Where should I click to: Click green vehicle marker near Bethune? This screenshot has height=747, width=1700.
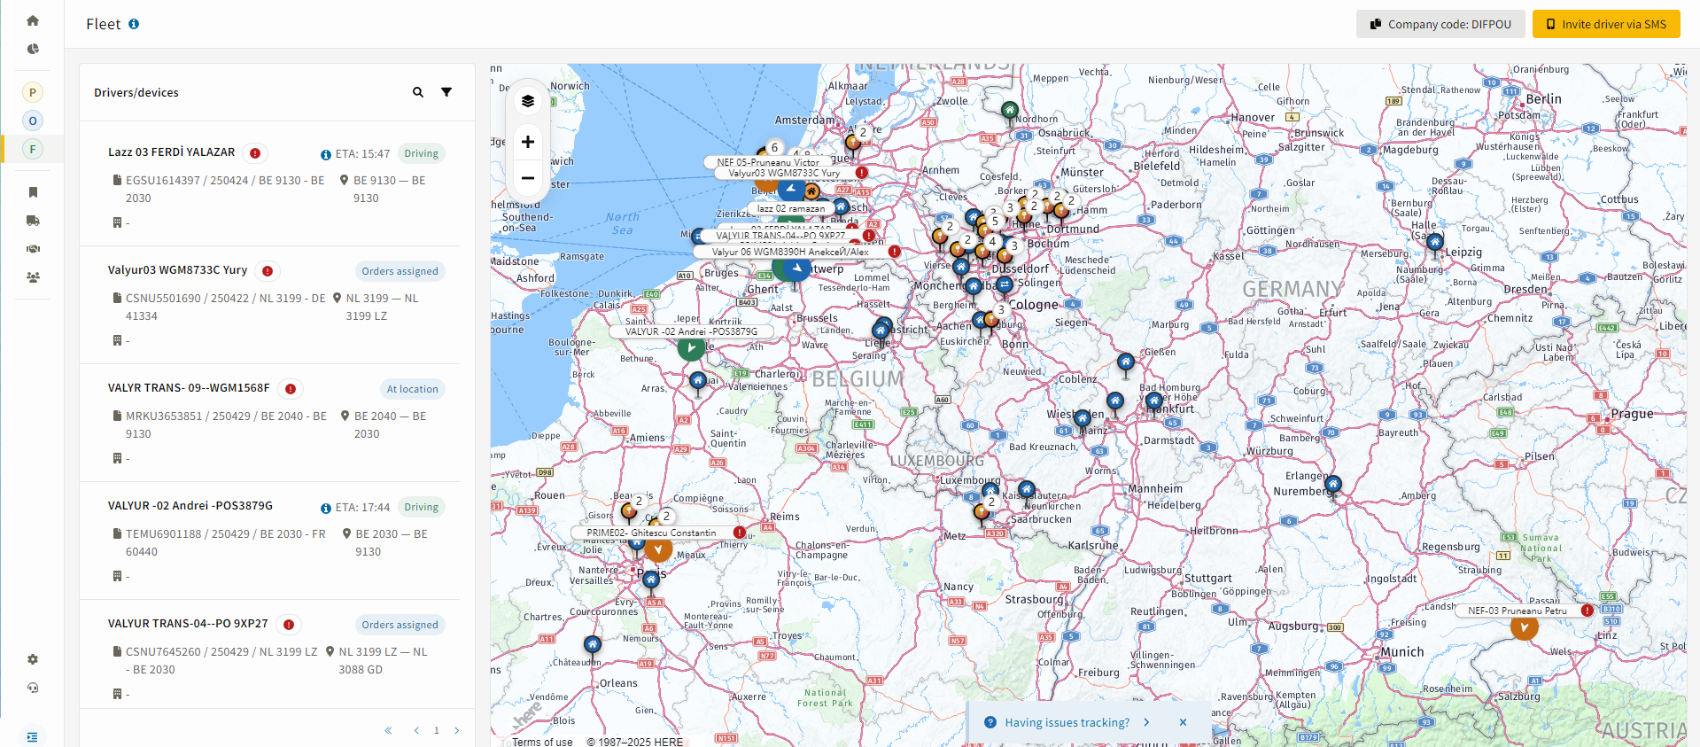691,348
